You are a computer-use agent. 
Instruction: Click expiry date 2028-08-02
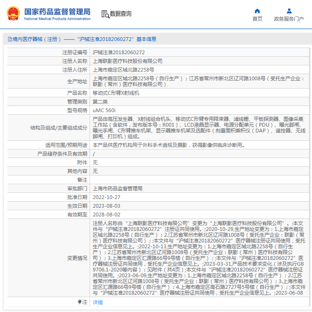click(x=107, y=215)
